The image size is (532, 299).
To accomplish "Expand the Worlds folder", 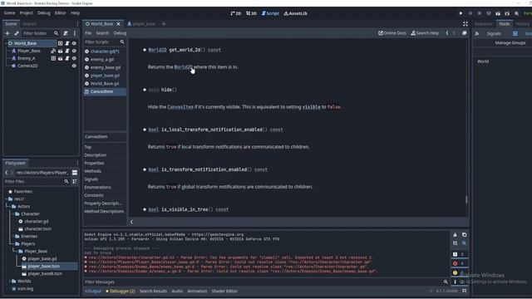I will click(x=10, y=281).
